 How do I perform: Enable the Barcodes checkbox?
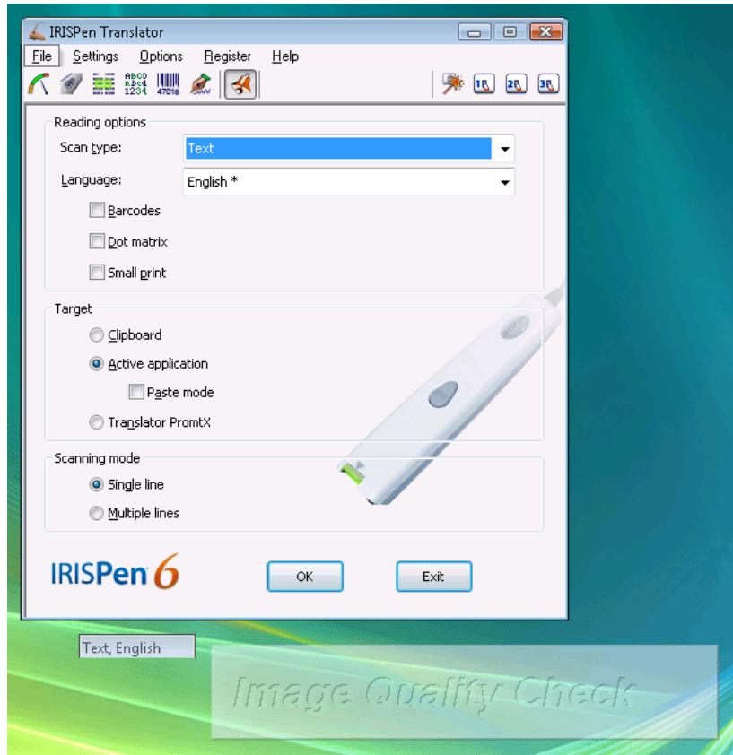(97, 210)
